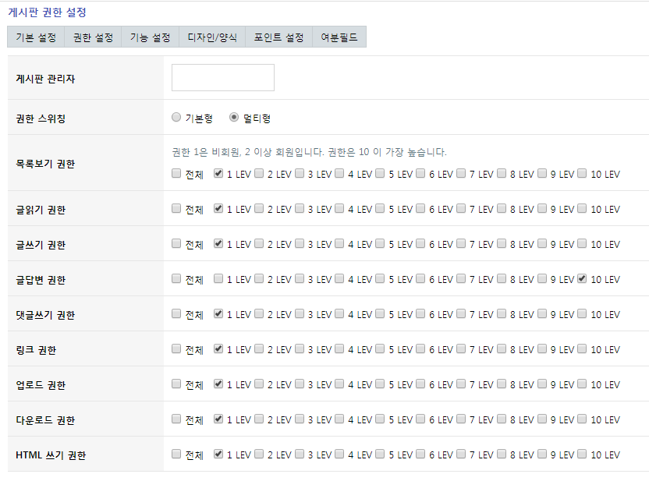Go to the 디자인/양식 tab
The width and height of the screenshot is (649, 481).
(x=211, y=37)
